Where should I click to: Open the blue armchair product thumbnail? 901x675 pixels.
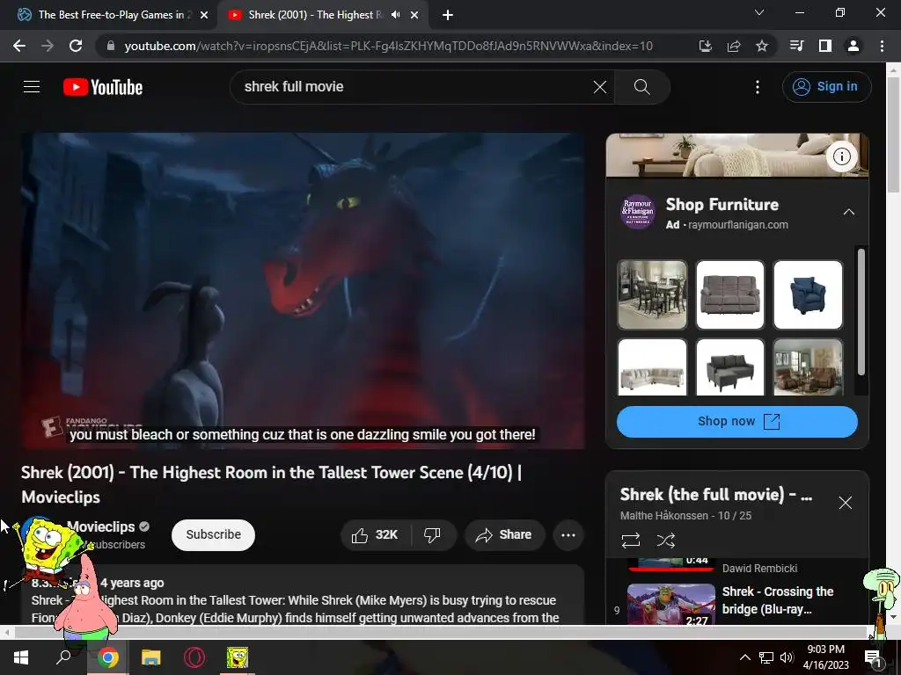808,295
